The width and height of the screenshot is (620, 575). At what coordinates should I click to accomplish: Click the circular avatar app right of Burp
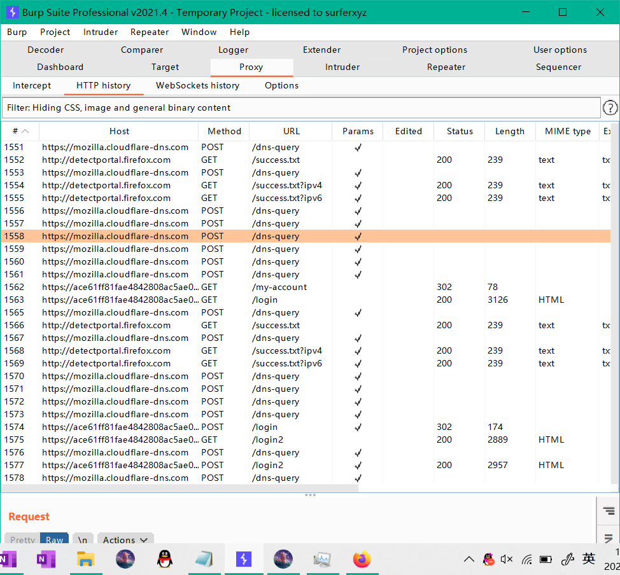coord(283,559)
